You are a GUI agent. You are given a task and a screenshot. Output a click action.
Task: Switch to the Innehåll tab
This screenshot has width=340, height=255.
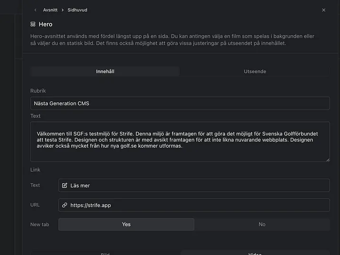tap(105, 72)
